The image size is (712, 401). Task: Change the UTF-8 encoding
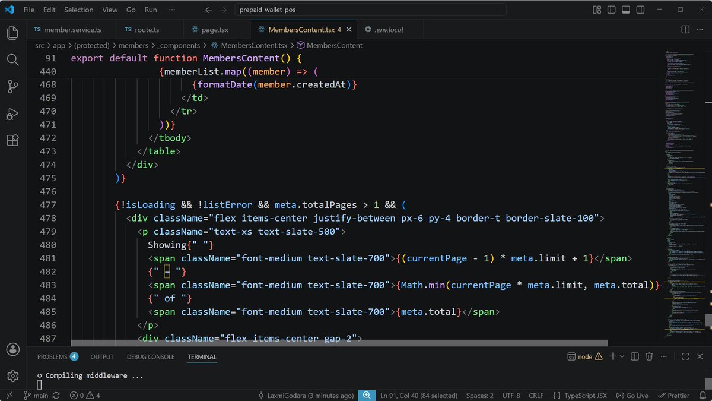511,396
